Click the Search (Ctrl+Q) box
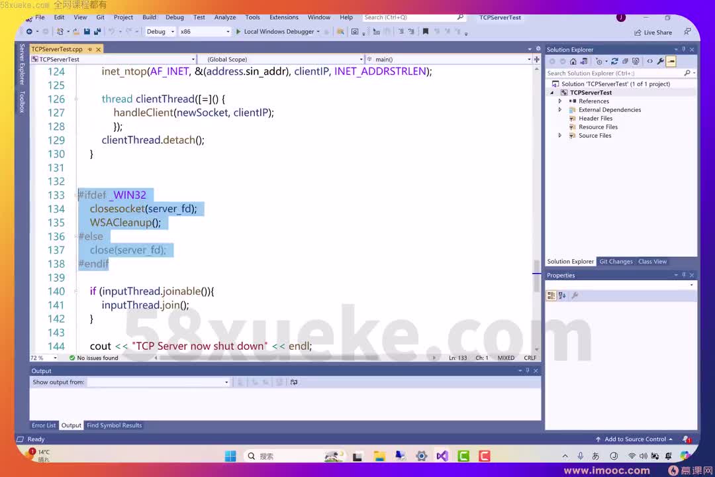This screenshot has width=715, height=477. (x=414, y=17)
